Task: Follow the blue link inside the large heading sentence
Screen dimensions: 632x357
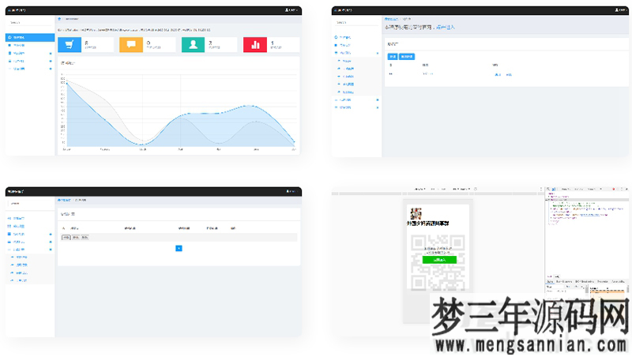Action: click(445, 28)
